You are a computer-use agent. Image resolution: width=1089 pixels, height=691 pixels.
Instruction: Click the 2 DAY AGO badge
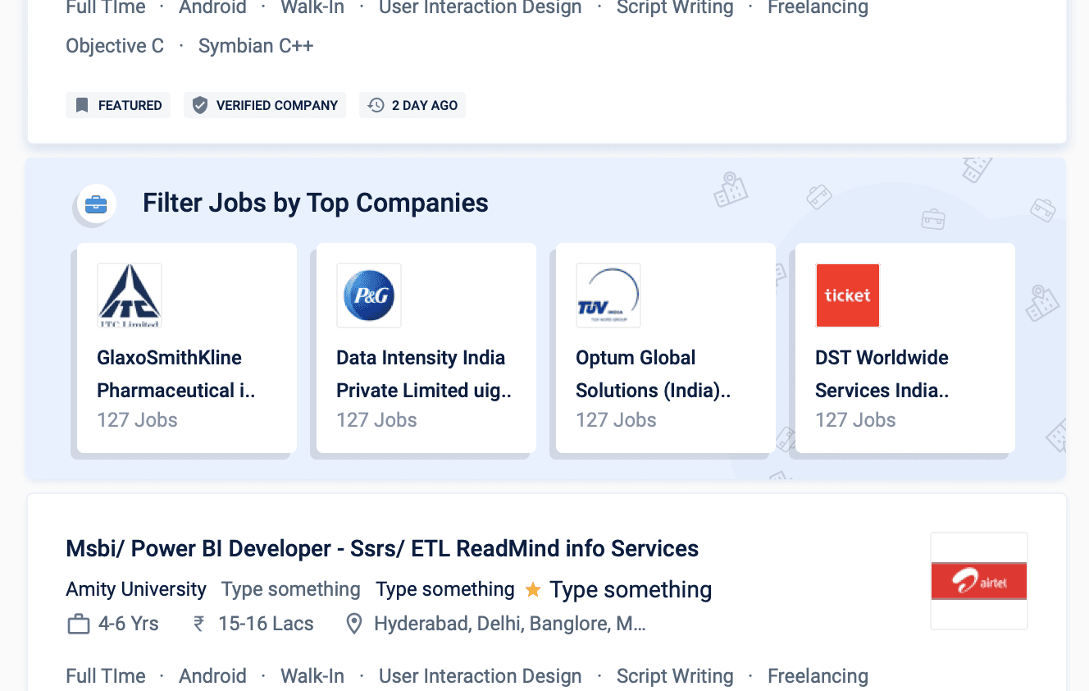tap(412, 105)
